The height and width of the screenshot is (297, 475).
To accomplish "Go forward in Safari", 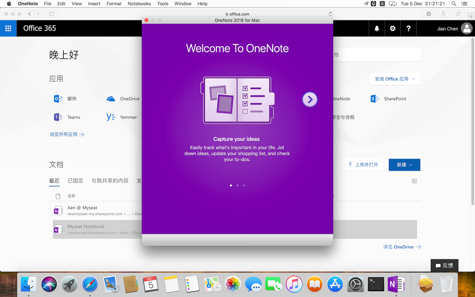I will click(x=38, y=14).
